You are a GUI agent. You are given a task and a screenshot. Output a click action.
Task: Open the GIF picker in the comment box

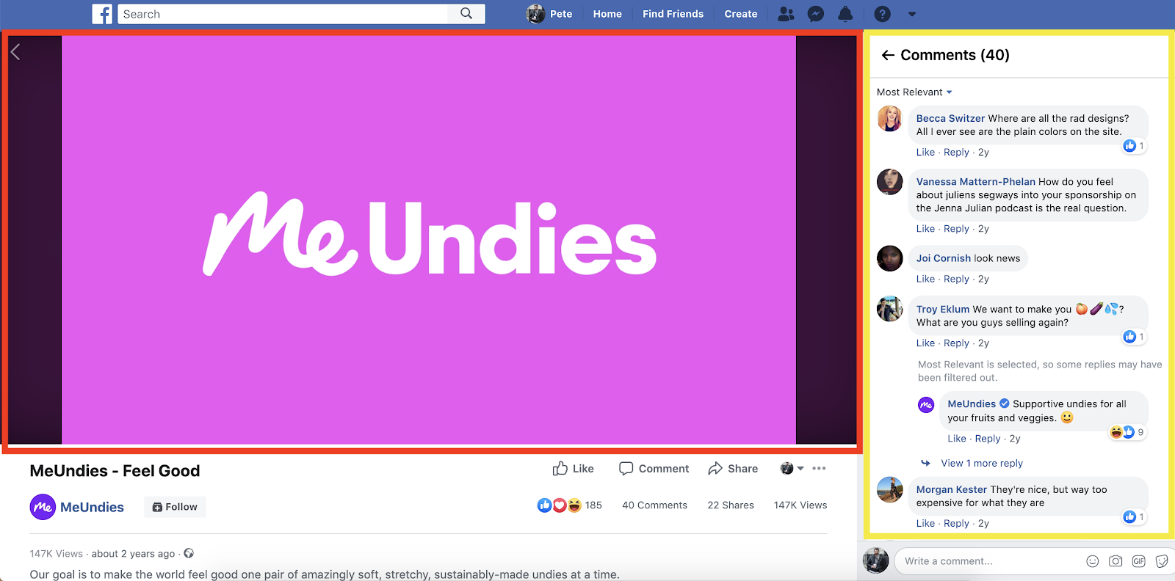(x=1139, y=561)
